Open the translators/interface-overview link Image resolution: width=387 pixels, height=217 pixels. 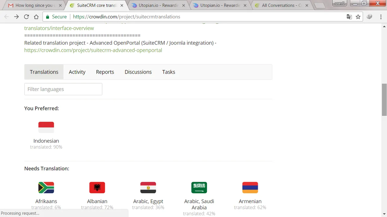point(59,28)
